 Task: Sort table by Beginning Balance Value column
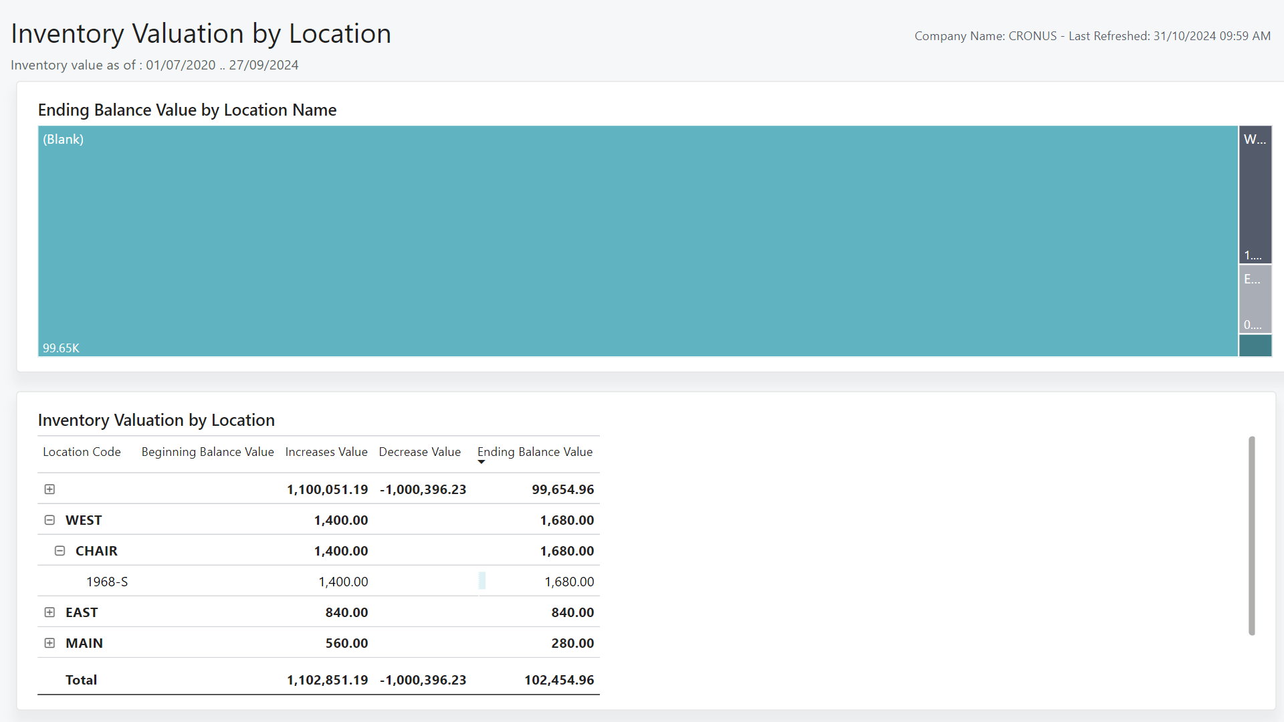(207, 451)
